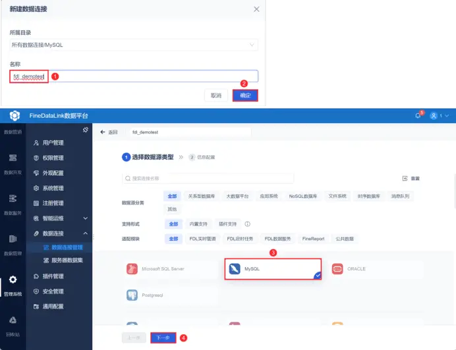Click the 重置 reset button
Screen dimensions: 456x350
click(411, 178)
